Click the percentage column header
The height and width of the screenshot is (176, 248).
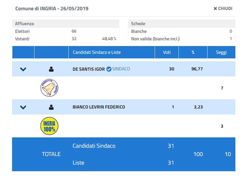(x=193, y=52)
